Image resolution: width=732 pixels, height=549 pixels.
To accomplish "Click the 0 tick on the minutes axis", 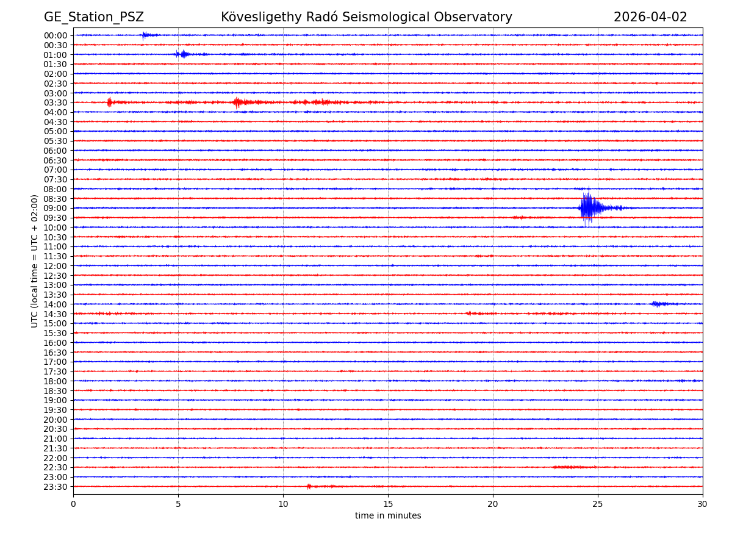I will pyautogui.click(x=73, y=504).
